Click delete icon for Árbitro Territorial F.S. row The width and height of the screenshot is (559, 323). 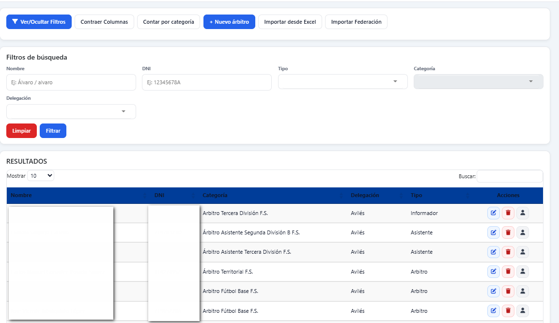tap(508, 272)
